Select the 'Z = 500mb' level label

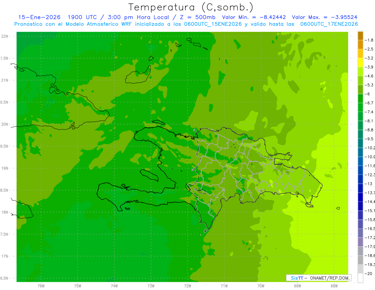(196, 17)
